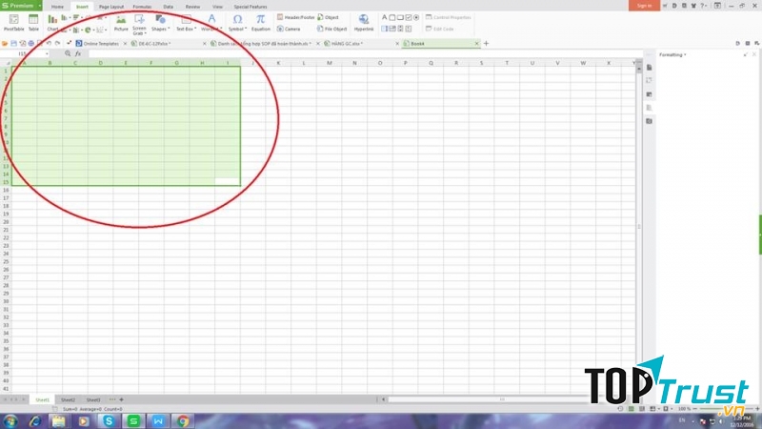Open Chrome from the Windows taskbar

point(183,420)
